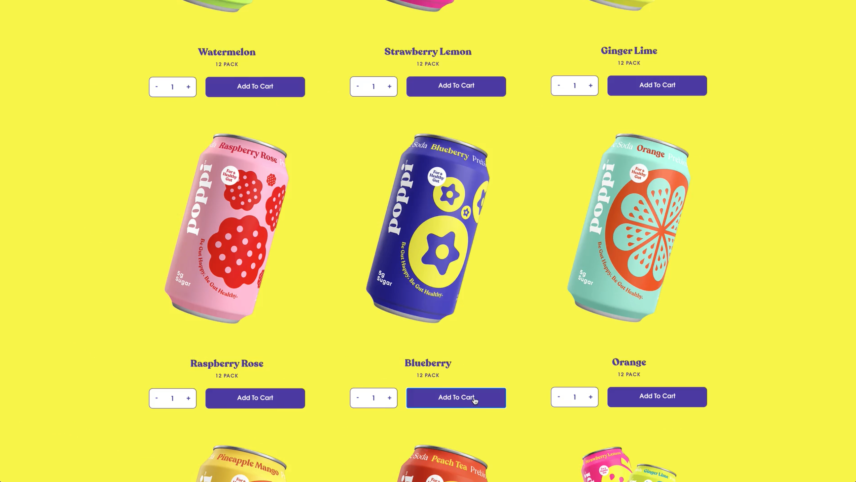Add Ginger Lime to cart
The width and height of the screenshot is (856, 482).
pyautogui.click(x=657, y=85)
